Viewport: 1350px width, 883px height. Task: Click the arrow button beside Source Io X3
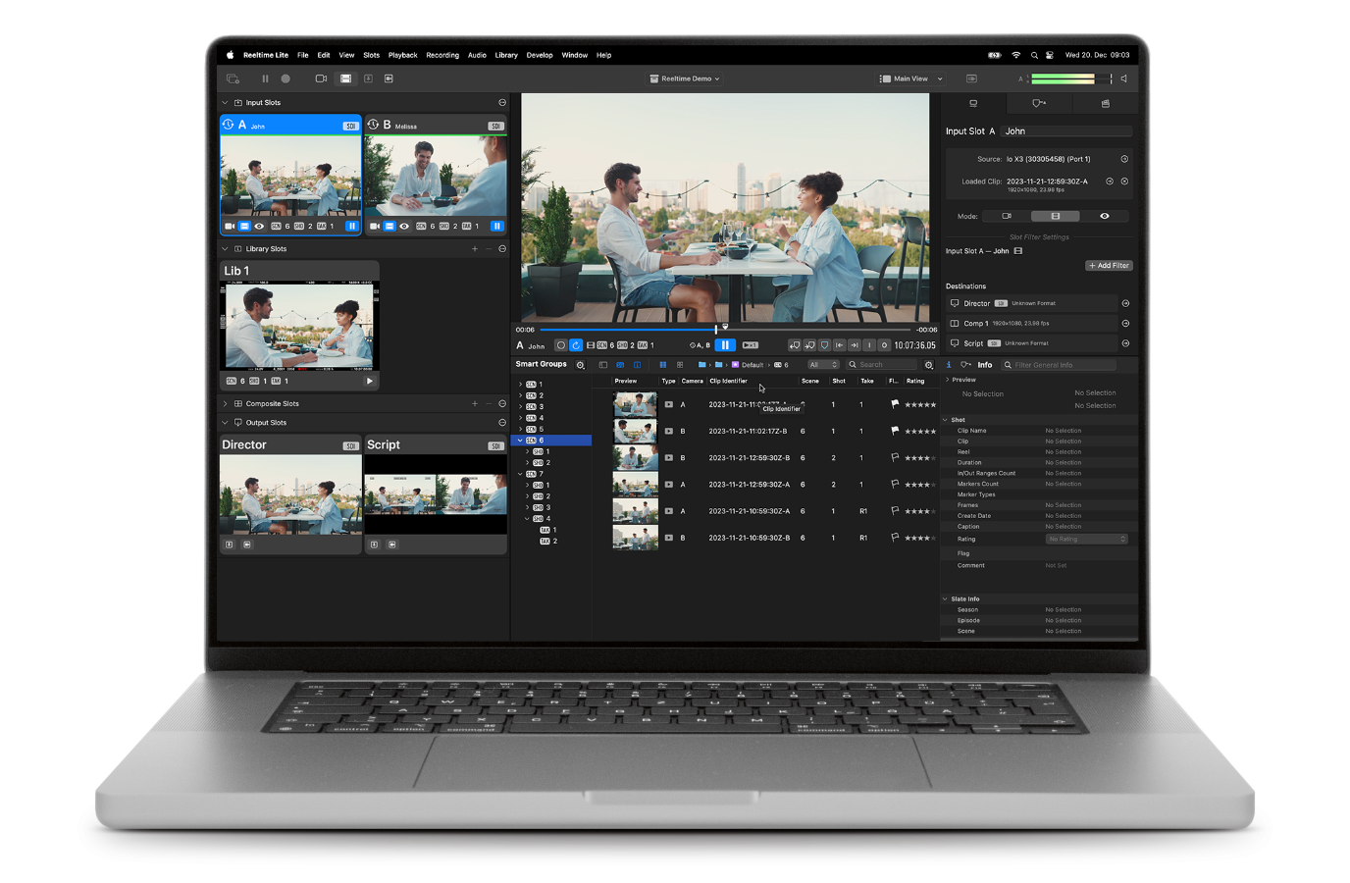click(x=1124, y=159)
